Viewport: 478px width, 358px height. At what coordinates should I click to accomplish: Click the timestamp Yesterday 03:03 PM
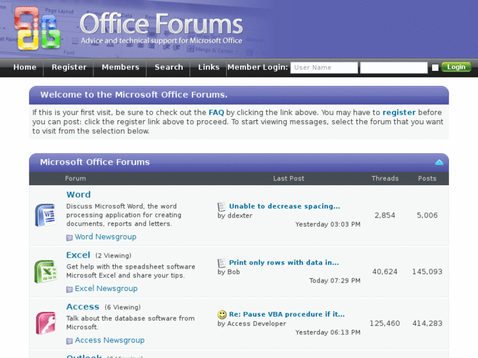327,225
